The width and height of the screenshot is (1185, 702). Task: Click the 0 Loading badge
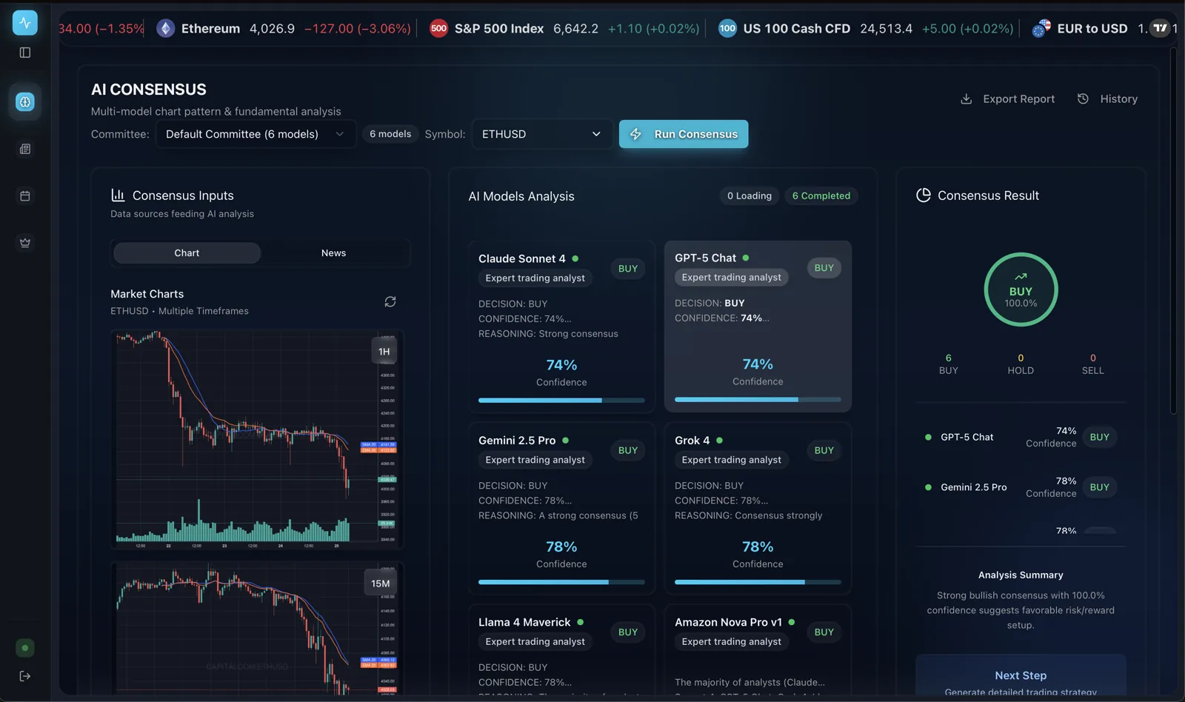(750, 196)
